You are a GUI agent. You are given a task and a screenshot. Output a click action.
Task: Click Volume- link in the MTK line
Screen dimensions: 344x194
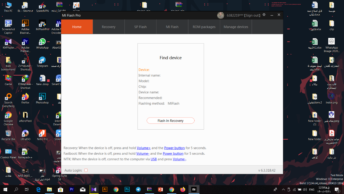click(179, 159)
